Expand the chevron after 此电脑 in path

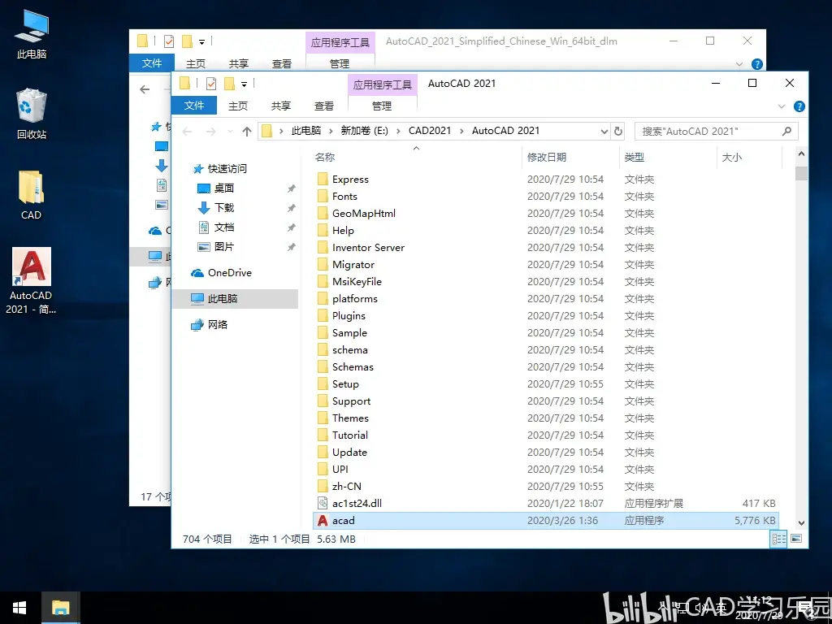click(331, 131)
